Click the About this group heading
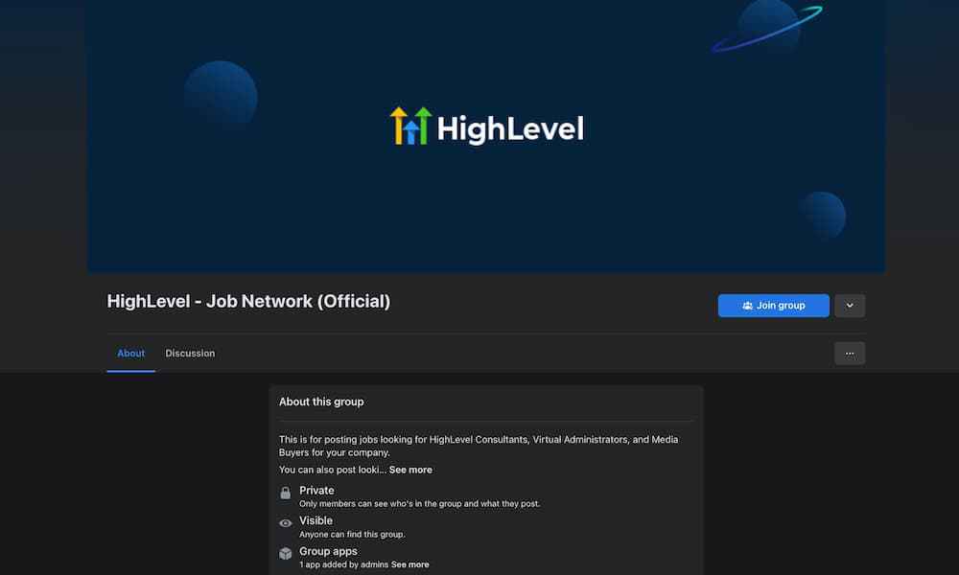 pyautogui.click(x=321, y=402)
